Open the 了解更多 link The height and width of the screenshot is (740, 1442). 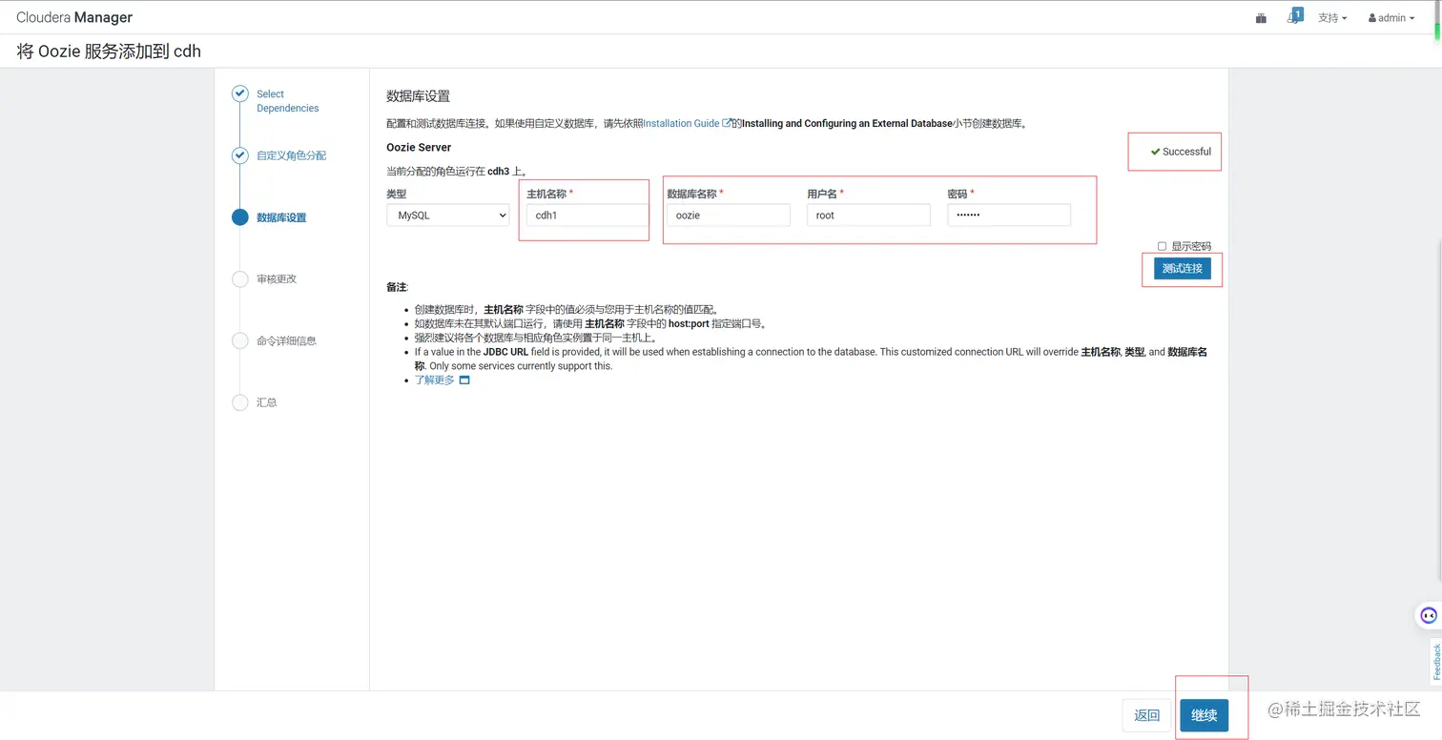point(434,380)
